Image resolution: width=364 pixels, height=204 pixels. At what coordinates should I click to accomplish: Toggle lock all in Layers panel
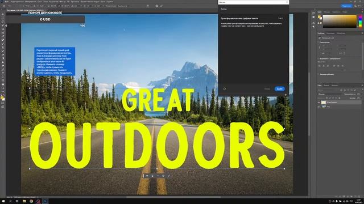pyautogui.click(x=340, y=98)
